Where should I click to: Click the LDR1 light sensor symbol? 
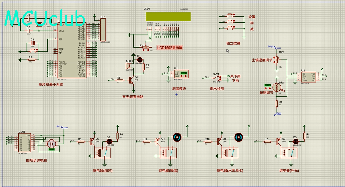point(277,87)
